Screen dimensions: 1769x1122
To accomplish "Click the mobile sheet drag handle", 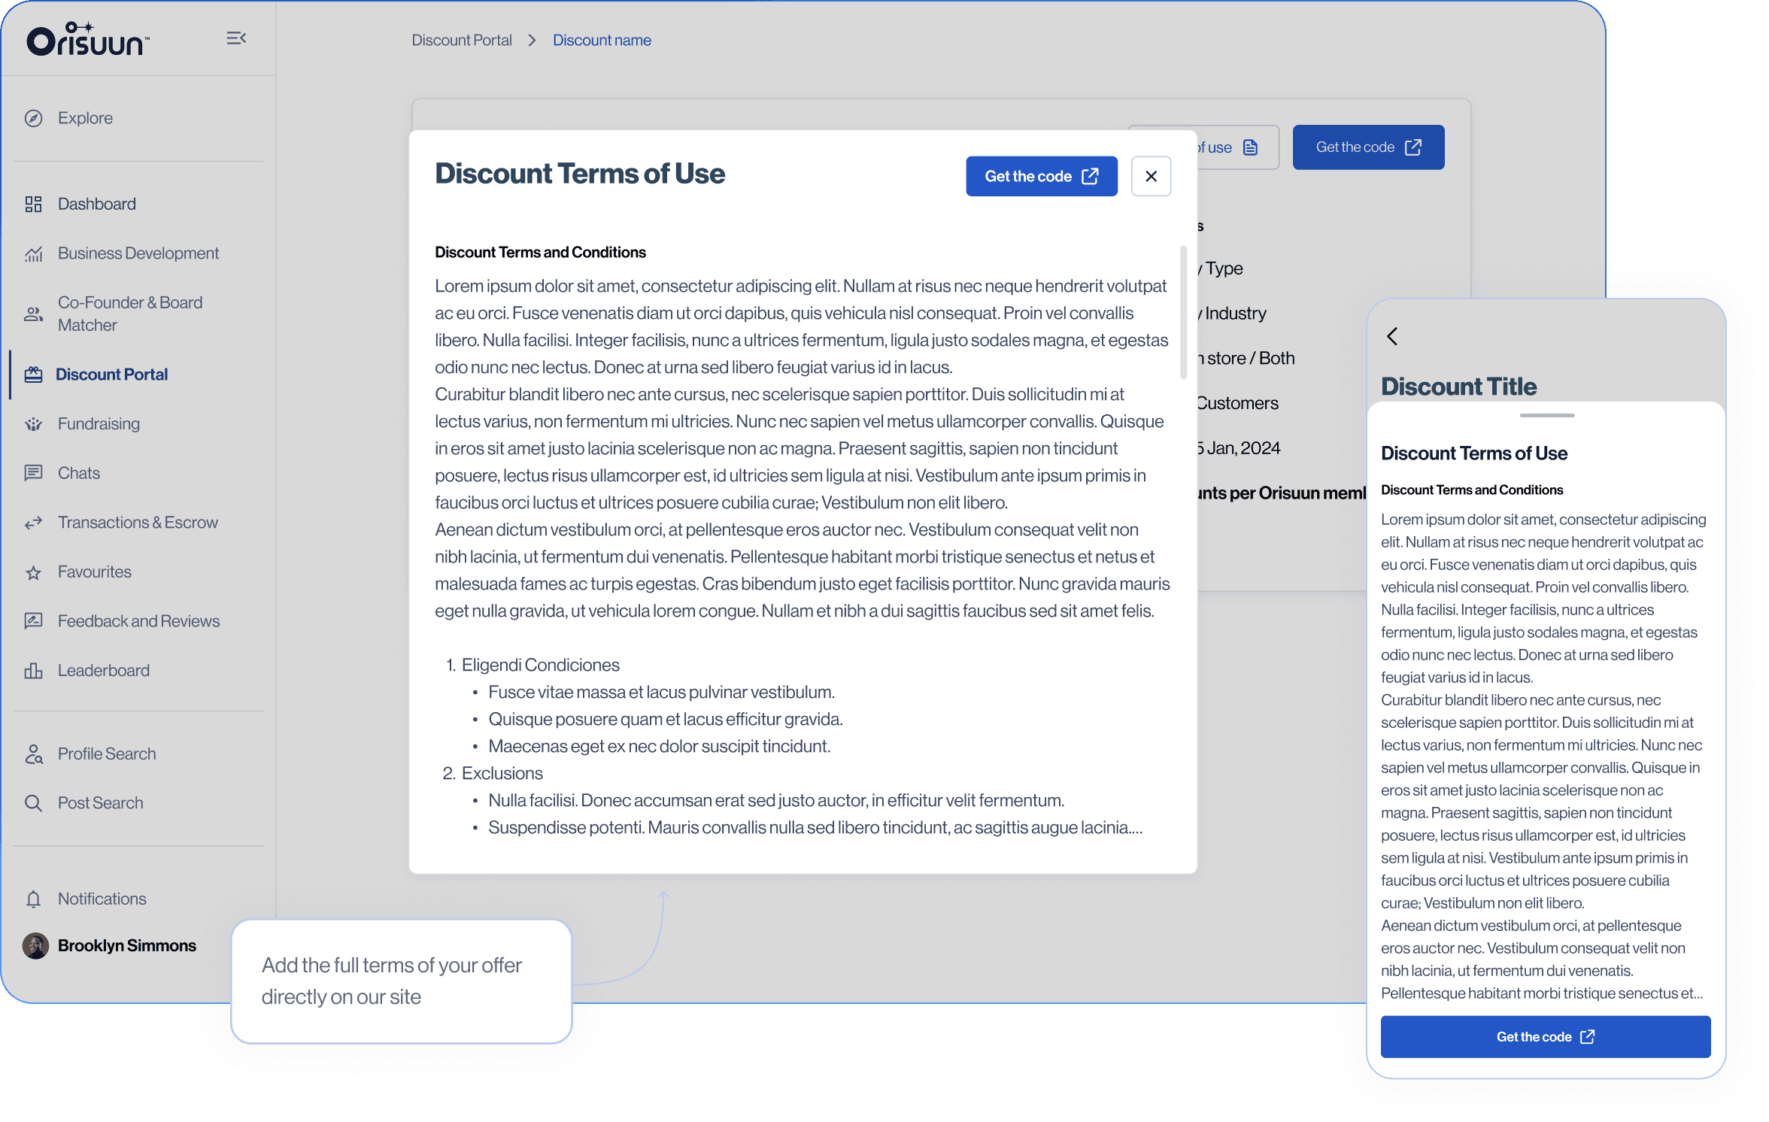I will pyautogui.click(x=1546, y=415).
